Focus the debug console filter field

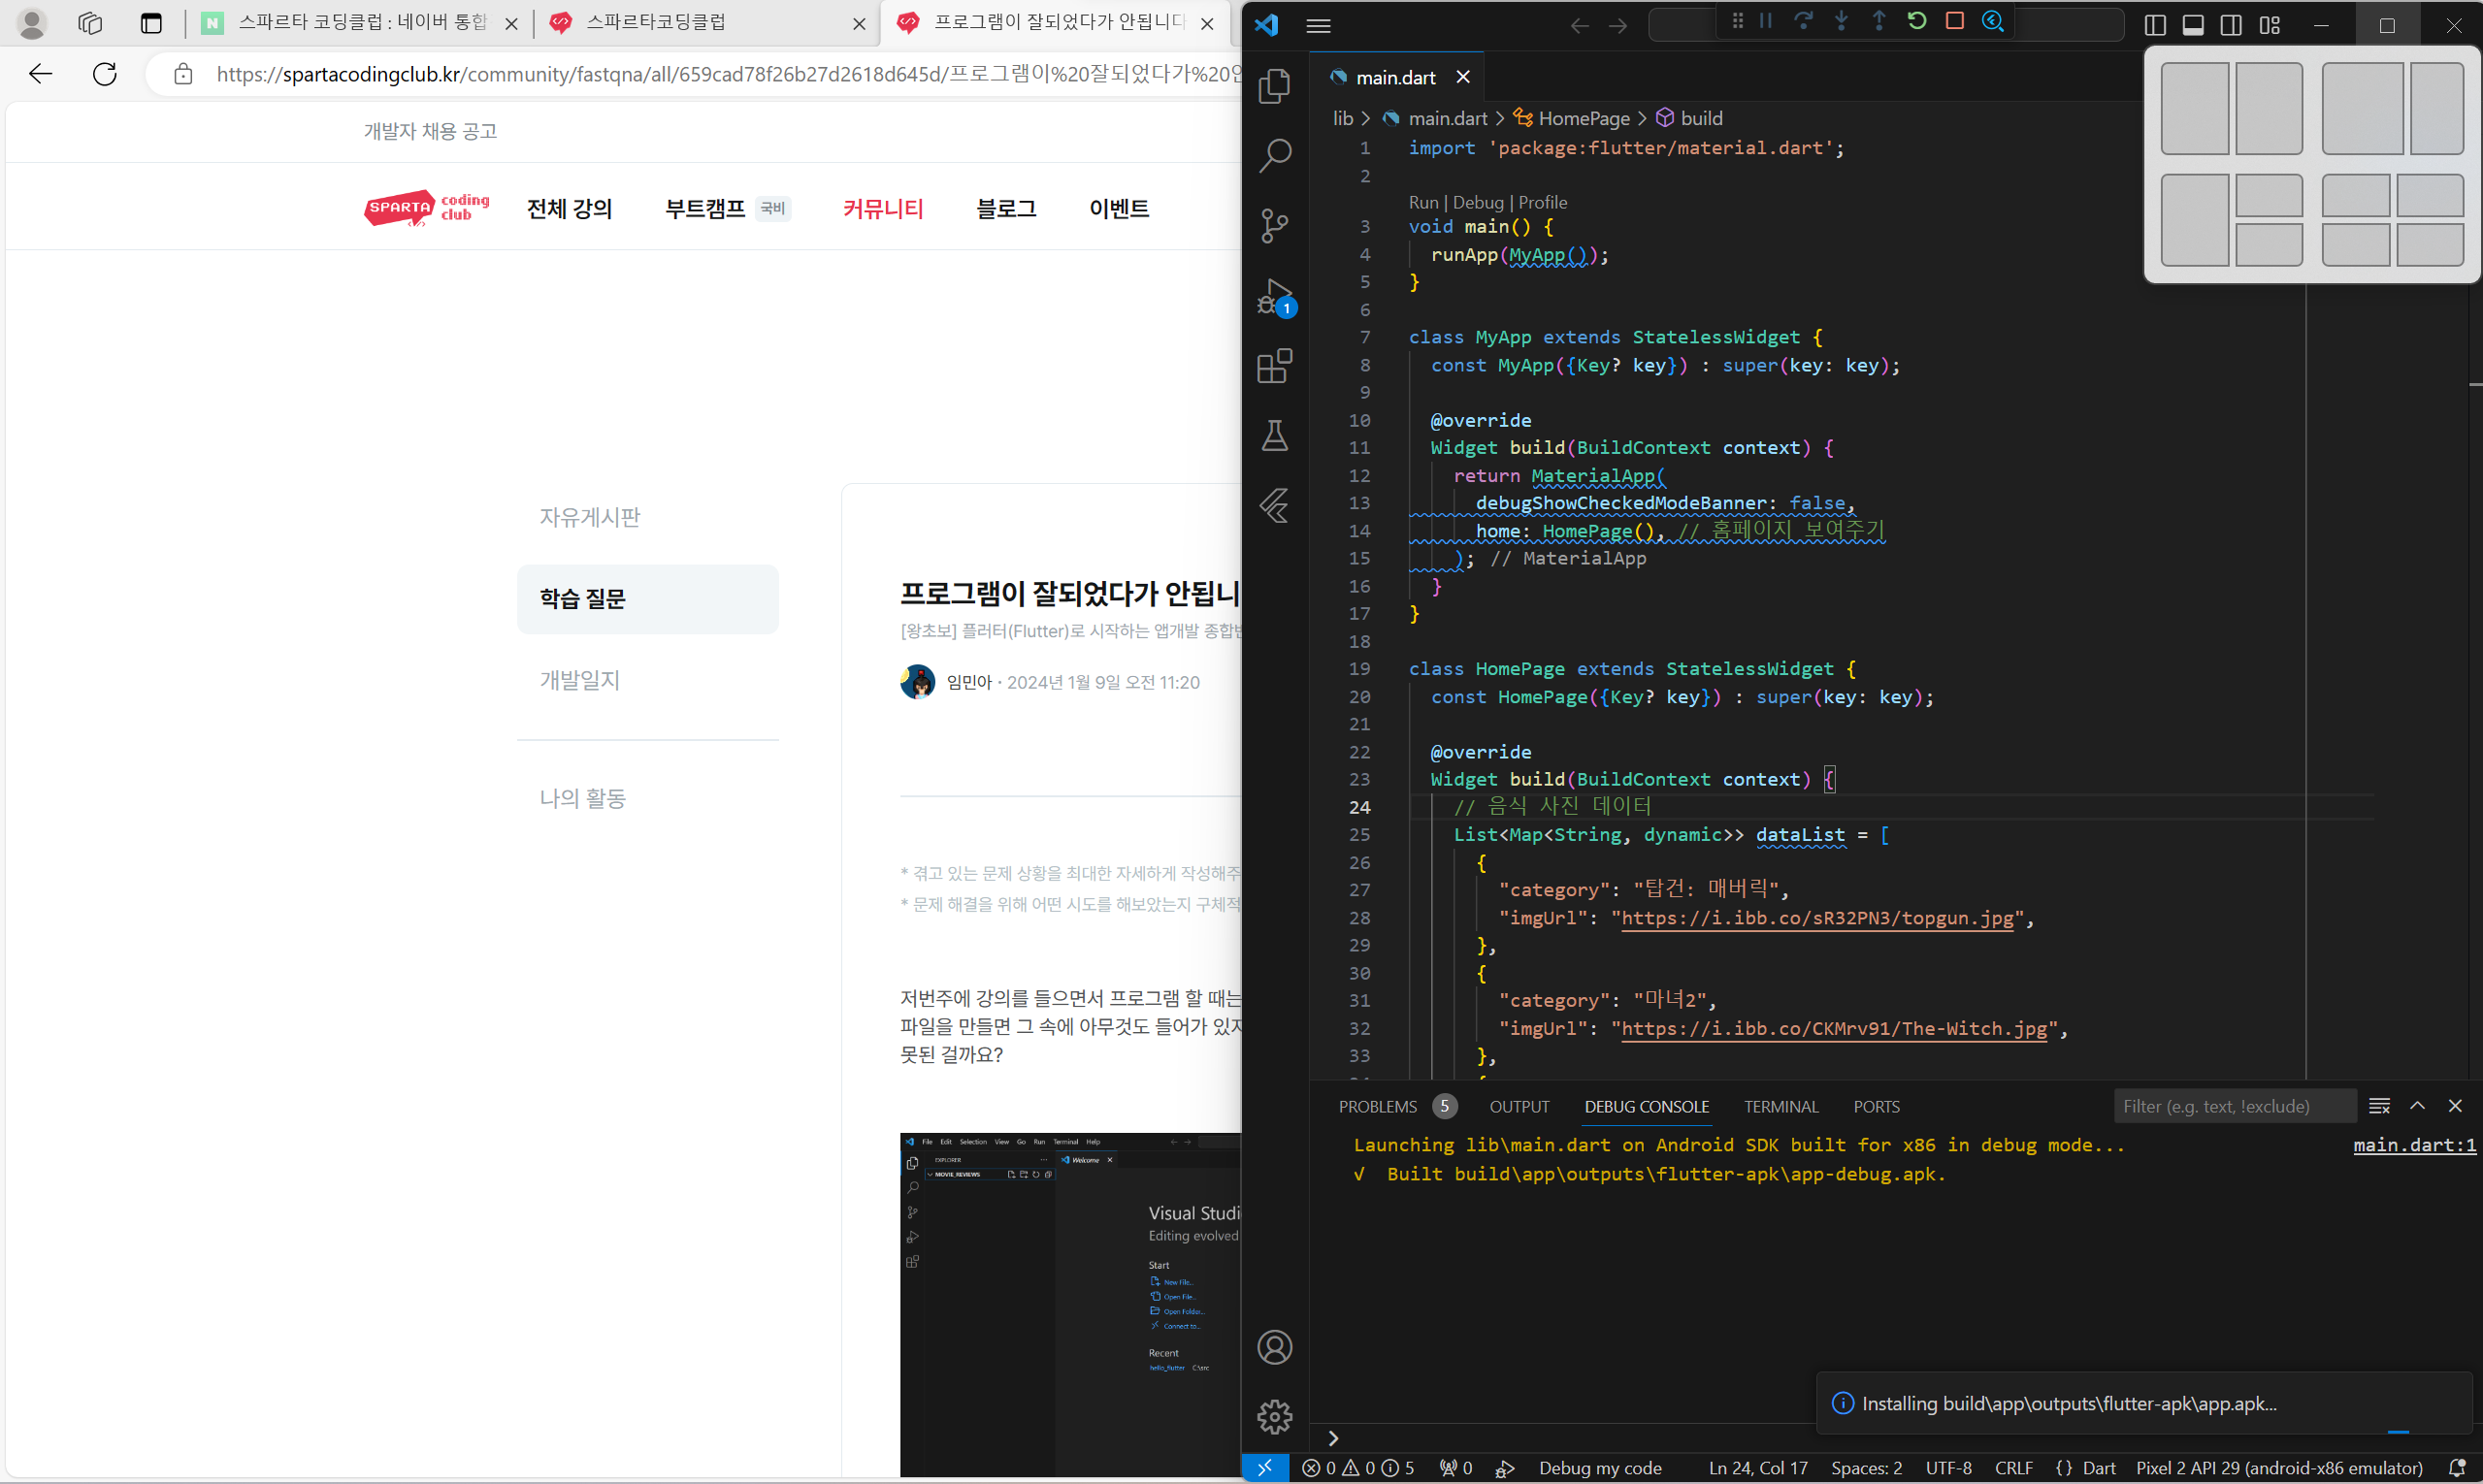pyautogui.click(x=2233, y=1106)
